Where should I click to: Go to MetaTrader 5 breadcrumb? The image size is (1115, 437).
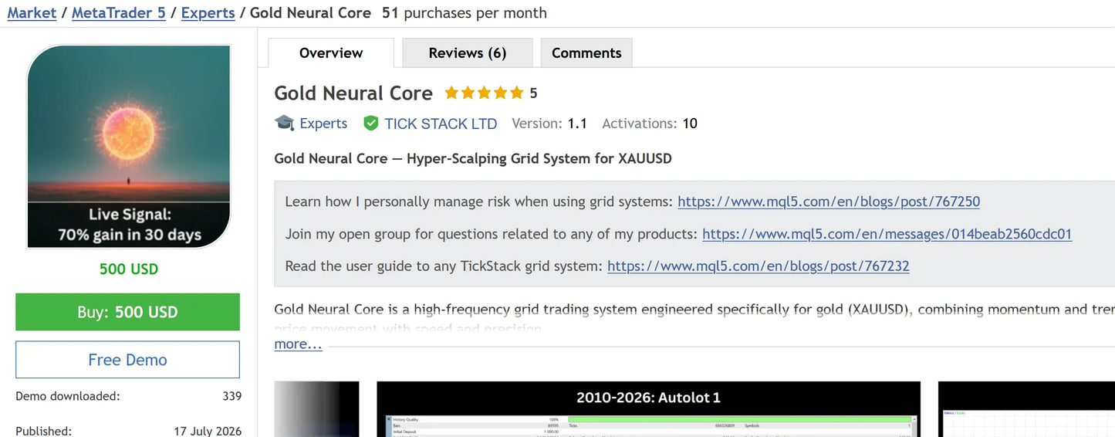point(119,13)
